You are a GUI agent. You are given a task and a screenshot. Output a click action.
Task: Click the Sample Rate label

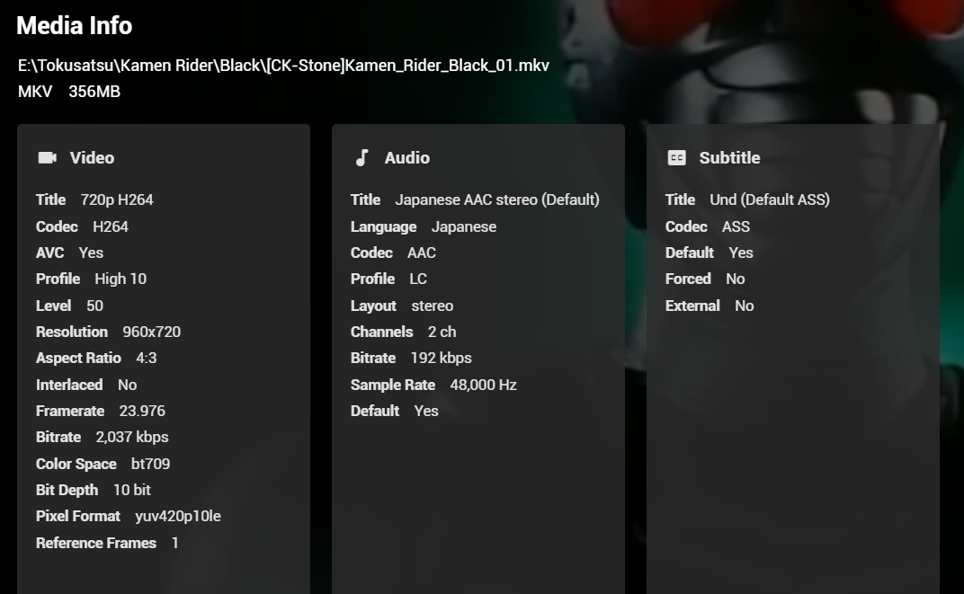click(x=393, y=385)
